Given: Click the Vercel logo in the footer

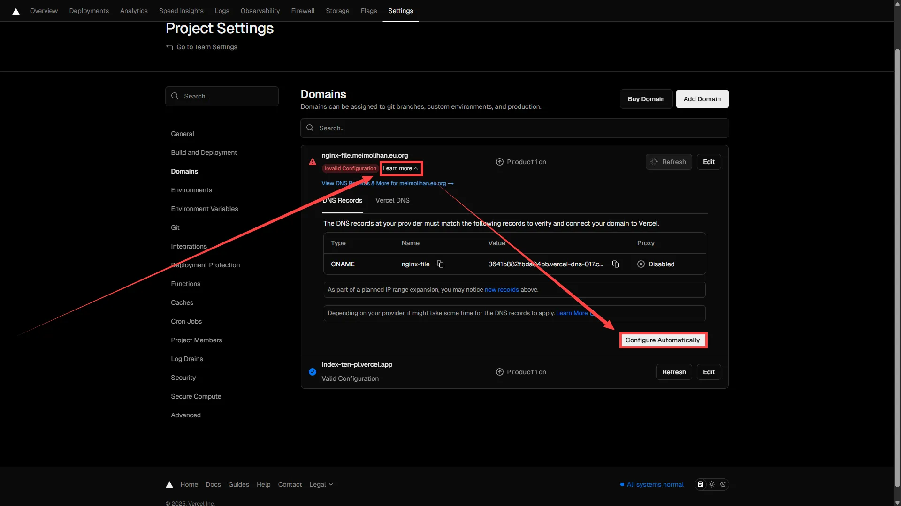Looking at the screenshot, I should coord(169,484).
